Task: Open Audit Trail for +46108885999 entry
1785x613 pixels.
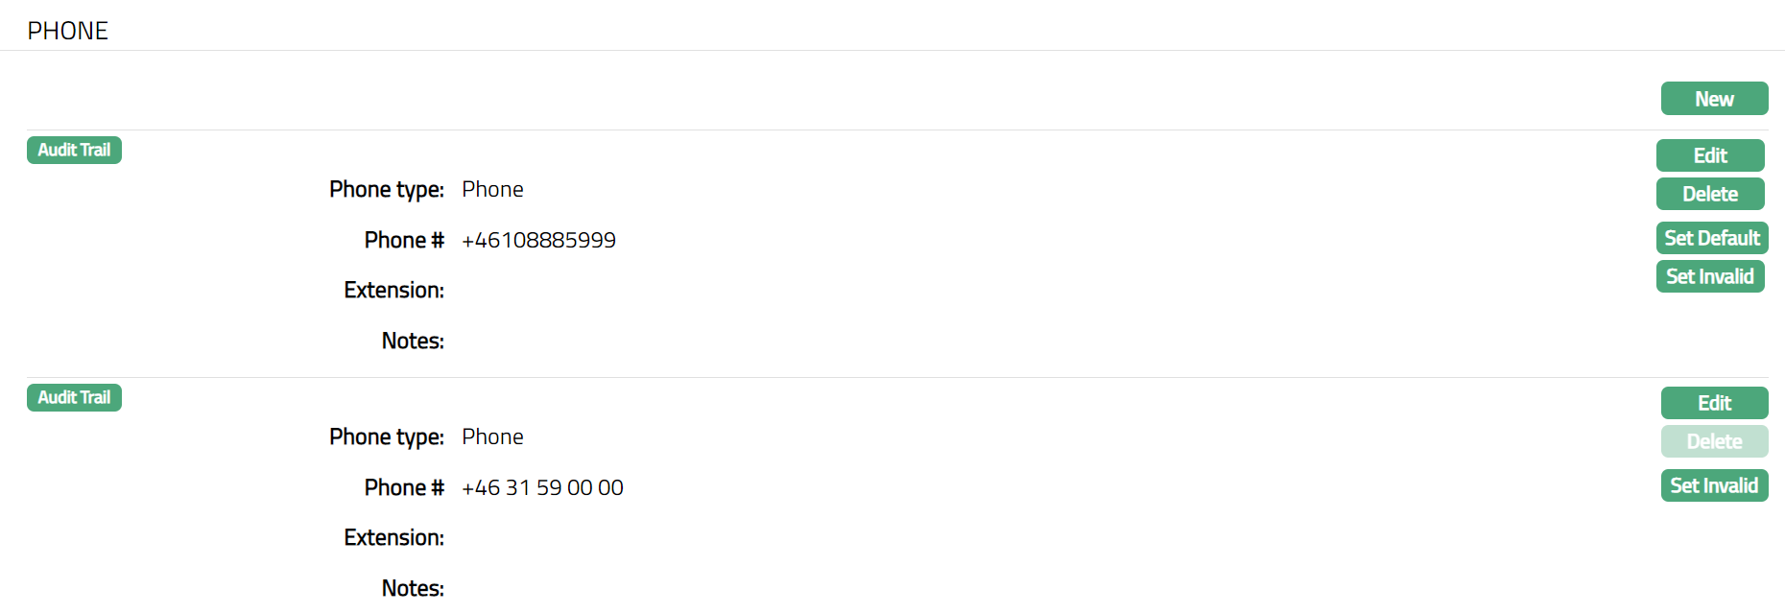Action: click(x=74, y=150)
